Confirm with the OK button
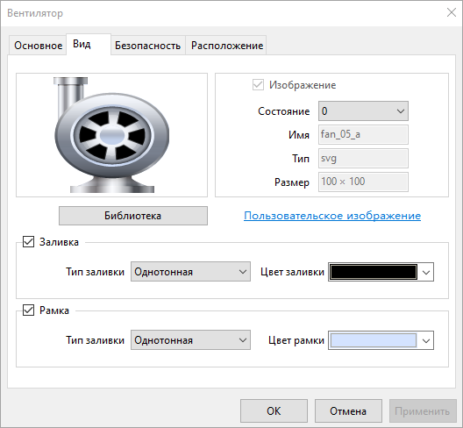The height and width of the screenshot is (428, 463). pyautogui.click(x=274, y=410)
